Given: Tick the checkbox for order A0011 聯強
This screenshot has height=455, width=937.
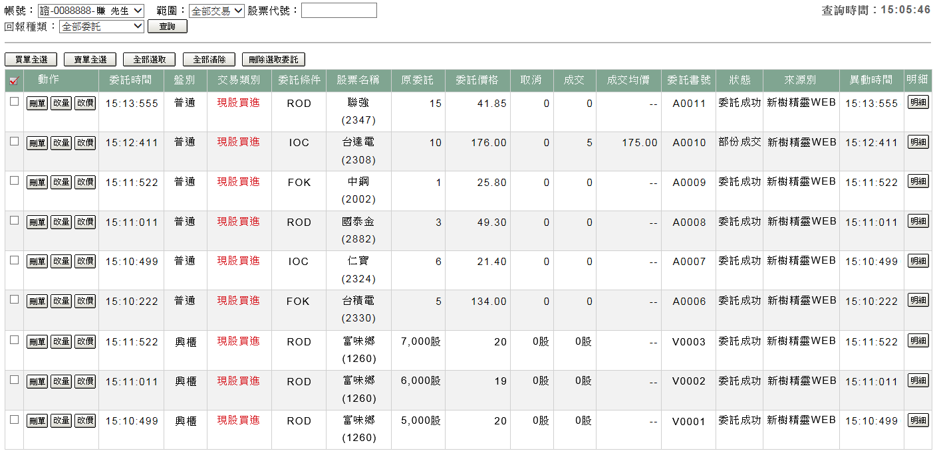Looking at the screenshot, I should pyautogui.click(x=14, y=102).
